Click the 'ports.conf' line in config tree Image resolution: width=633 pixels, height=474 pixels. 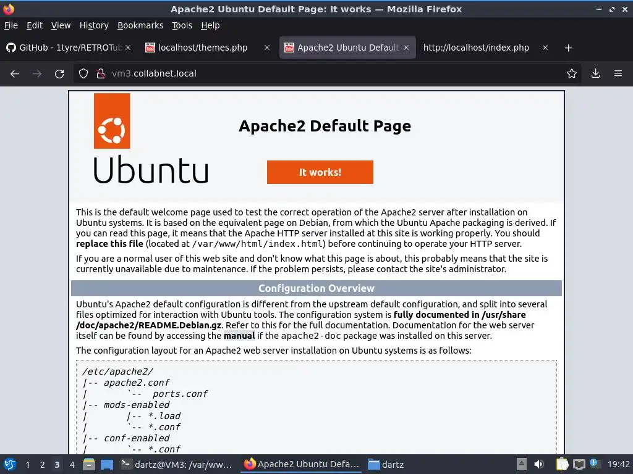coord(180,394)
